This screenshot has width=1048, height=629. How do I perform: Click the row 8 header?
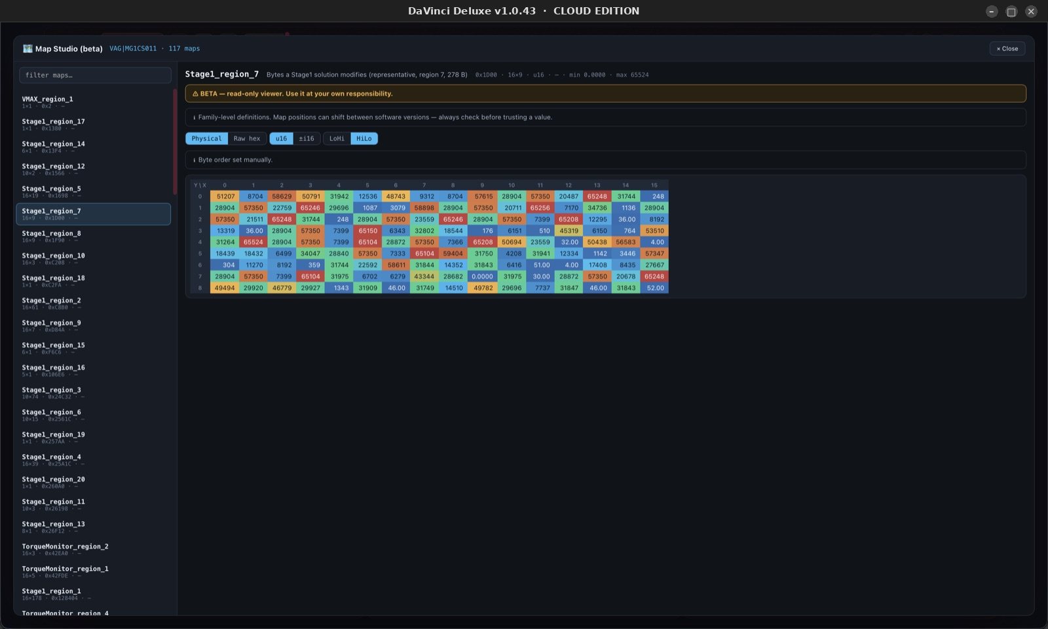(x=200, y=288)
